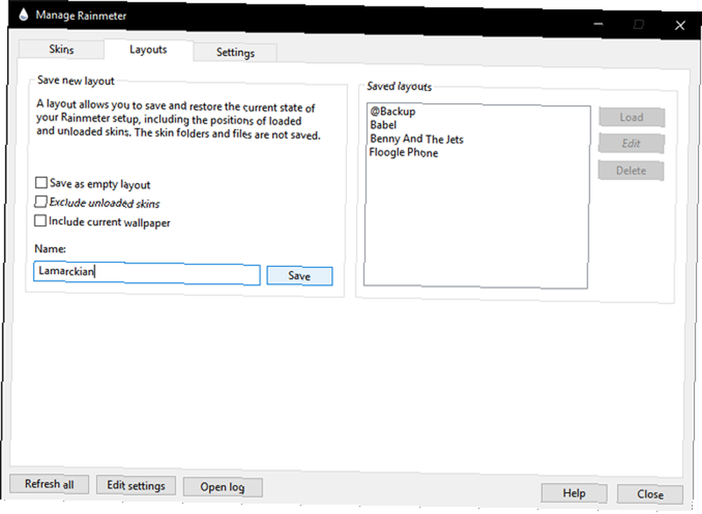Click Refresh all button
The width and height of the screenshot is (702, 514).
[49, 484]
